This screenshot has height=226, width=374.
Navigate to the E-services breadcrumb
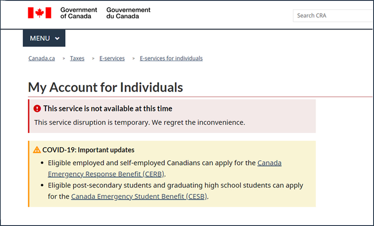(x=112, y=58)
